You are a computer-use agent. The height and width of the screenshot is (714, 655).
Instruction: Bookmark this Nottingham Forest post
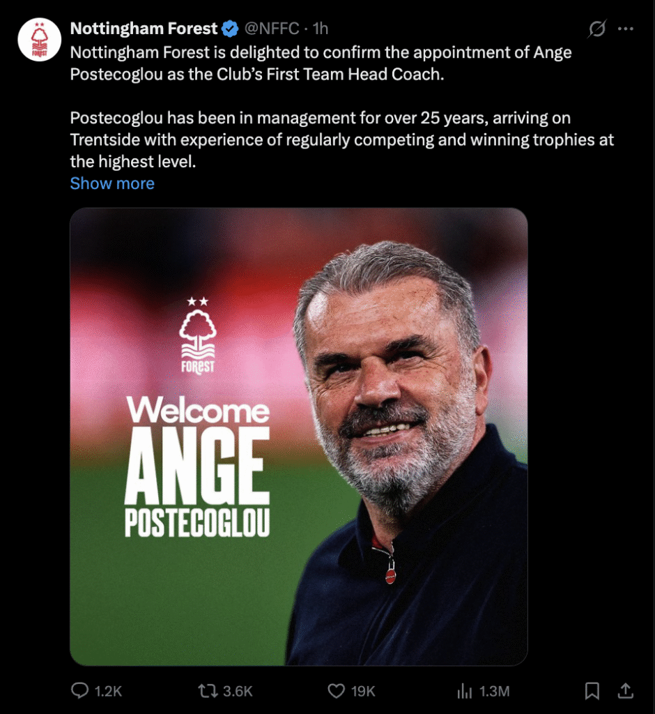[x=592, y=691]
